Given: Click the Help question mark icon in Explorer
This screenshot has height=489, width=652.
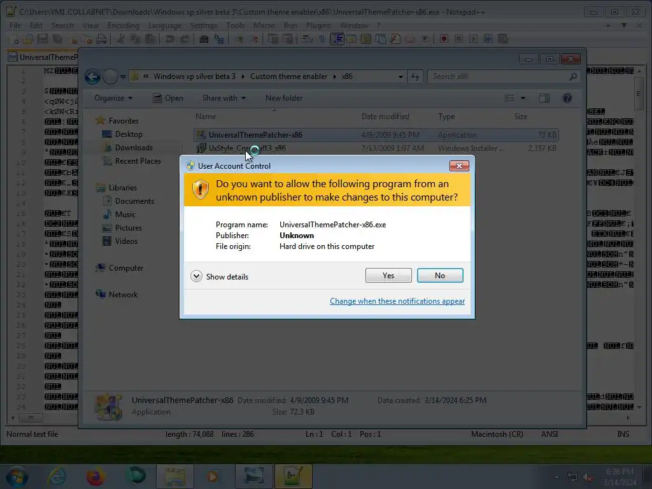Looking at the screenshot, I should point(567,98).
